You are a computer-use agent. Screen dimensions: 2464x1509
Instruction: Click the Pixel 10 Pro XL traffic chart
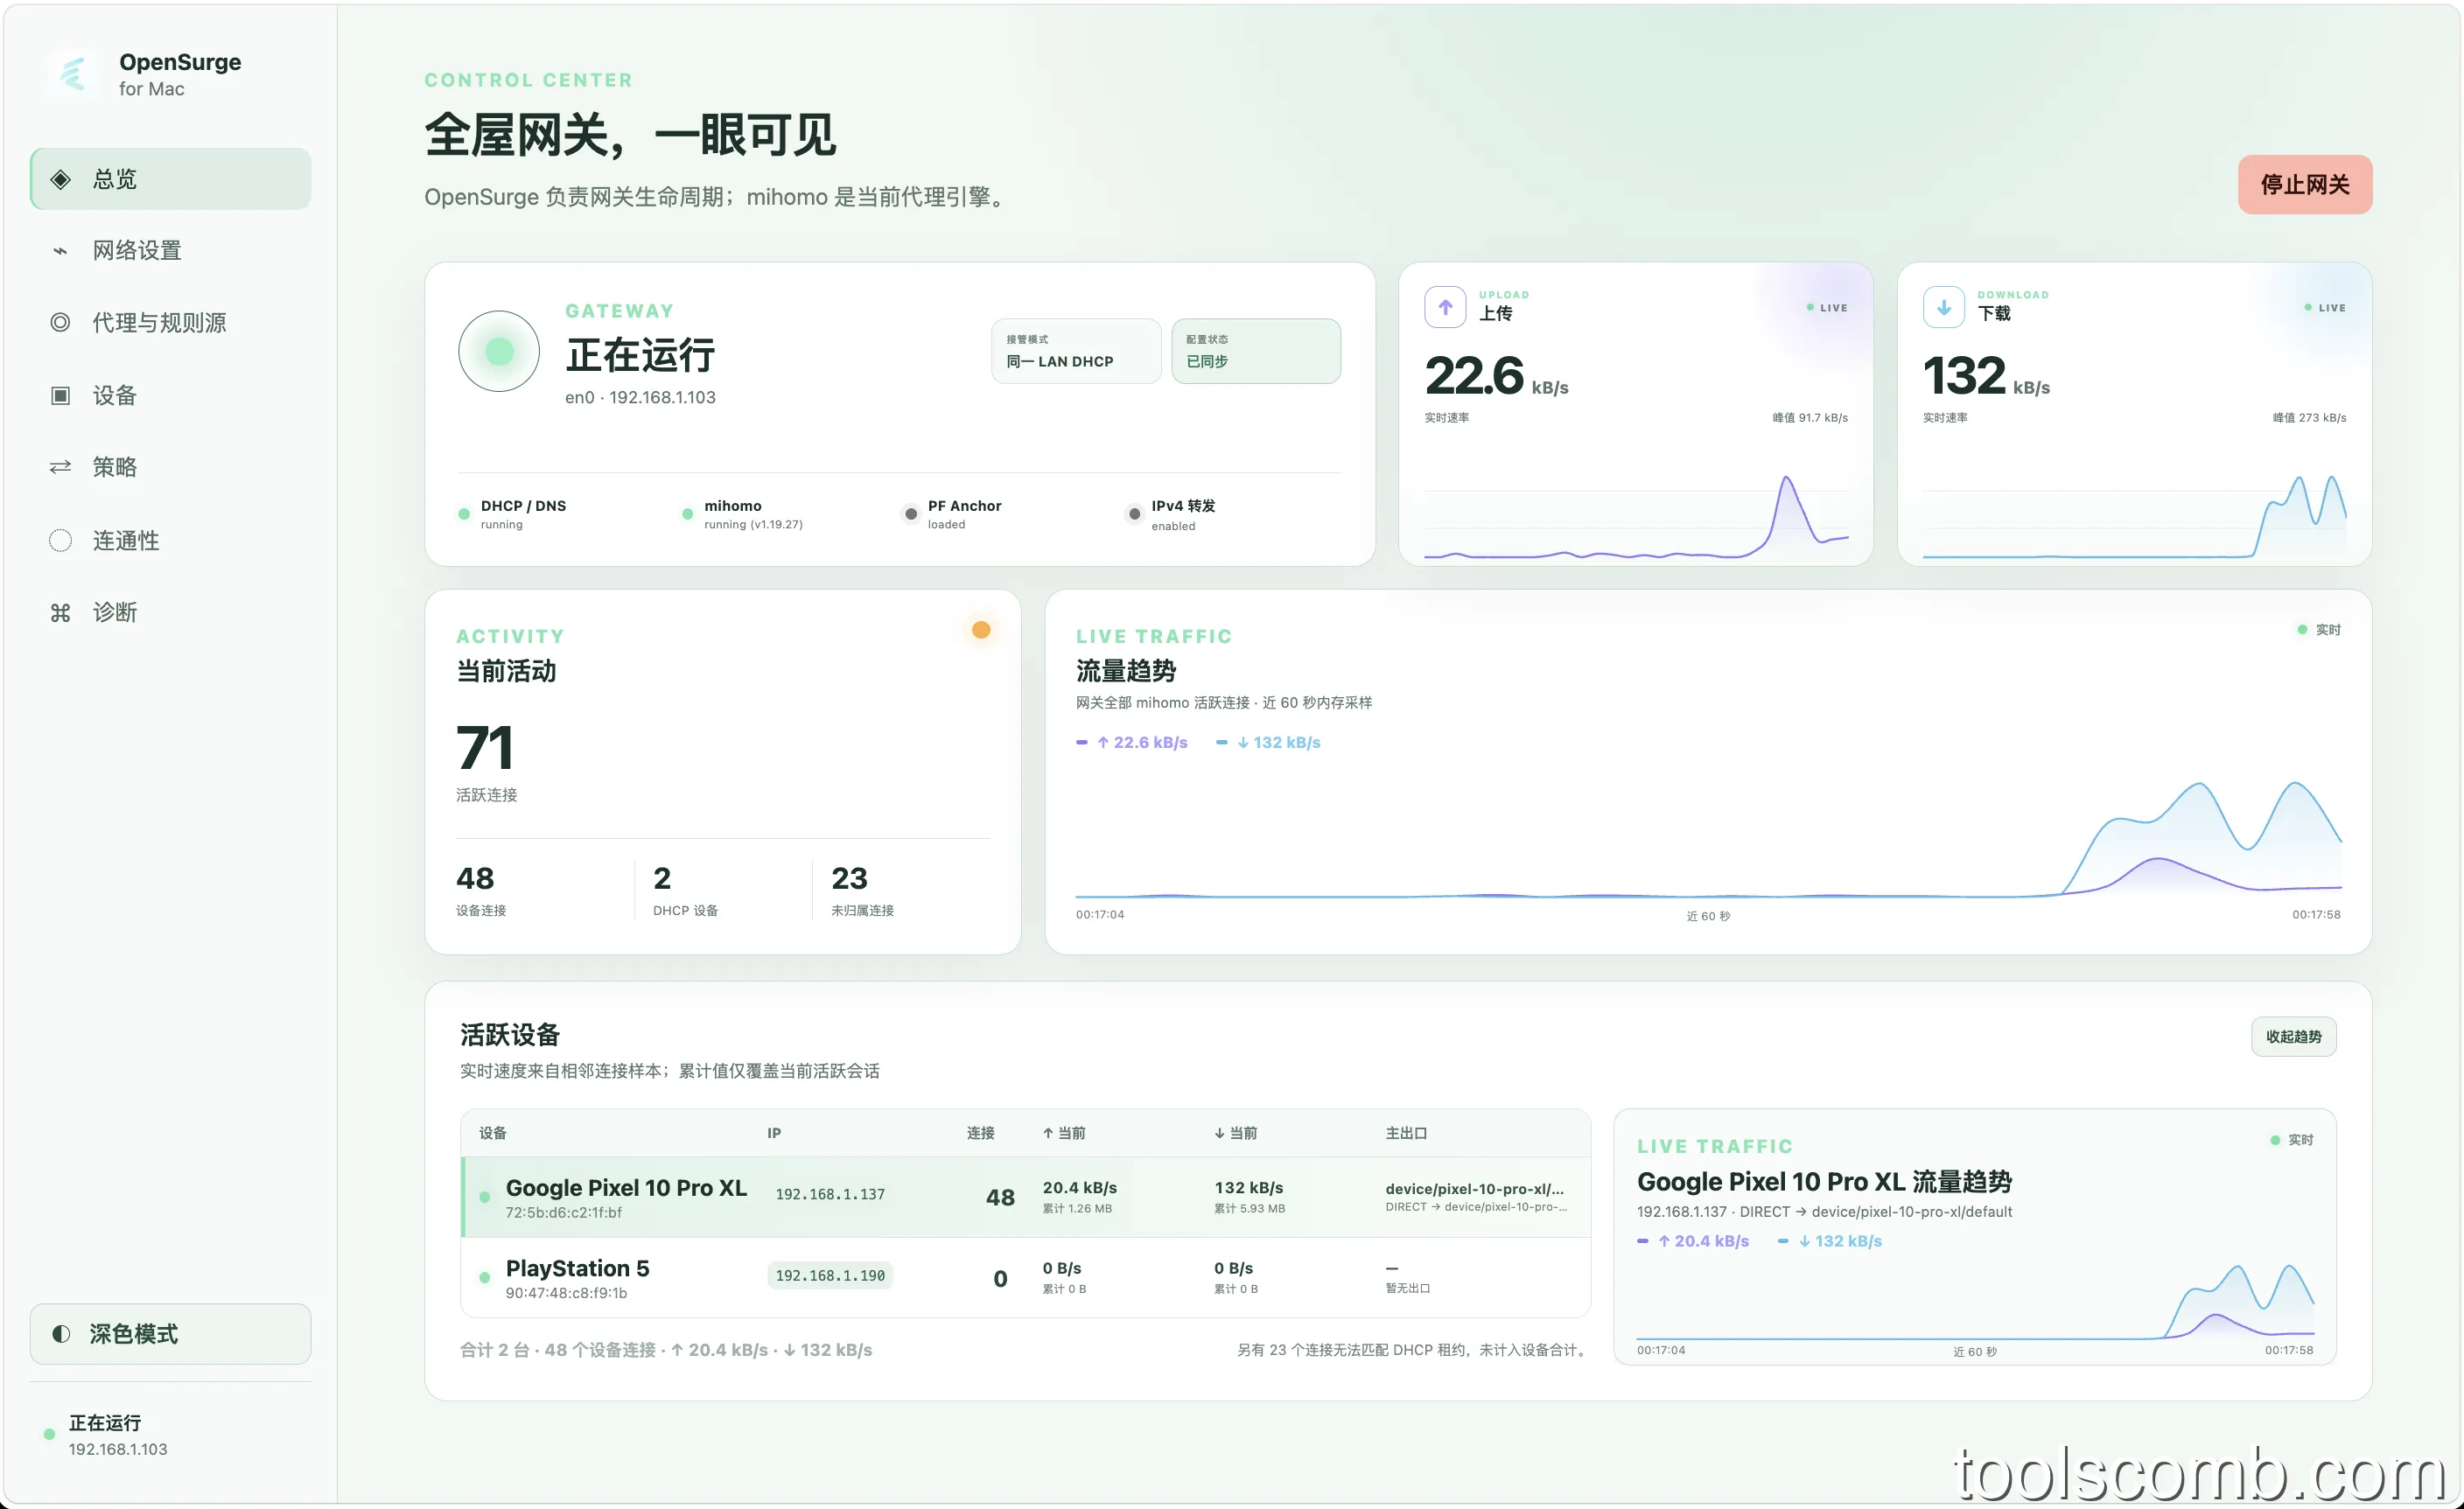pyautogui.click(x=1975, y=1300)
